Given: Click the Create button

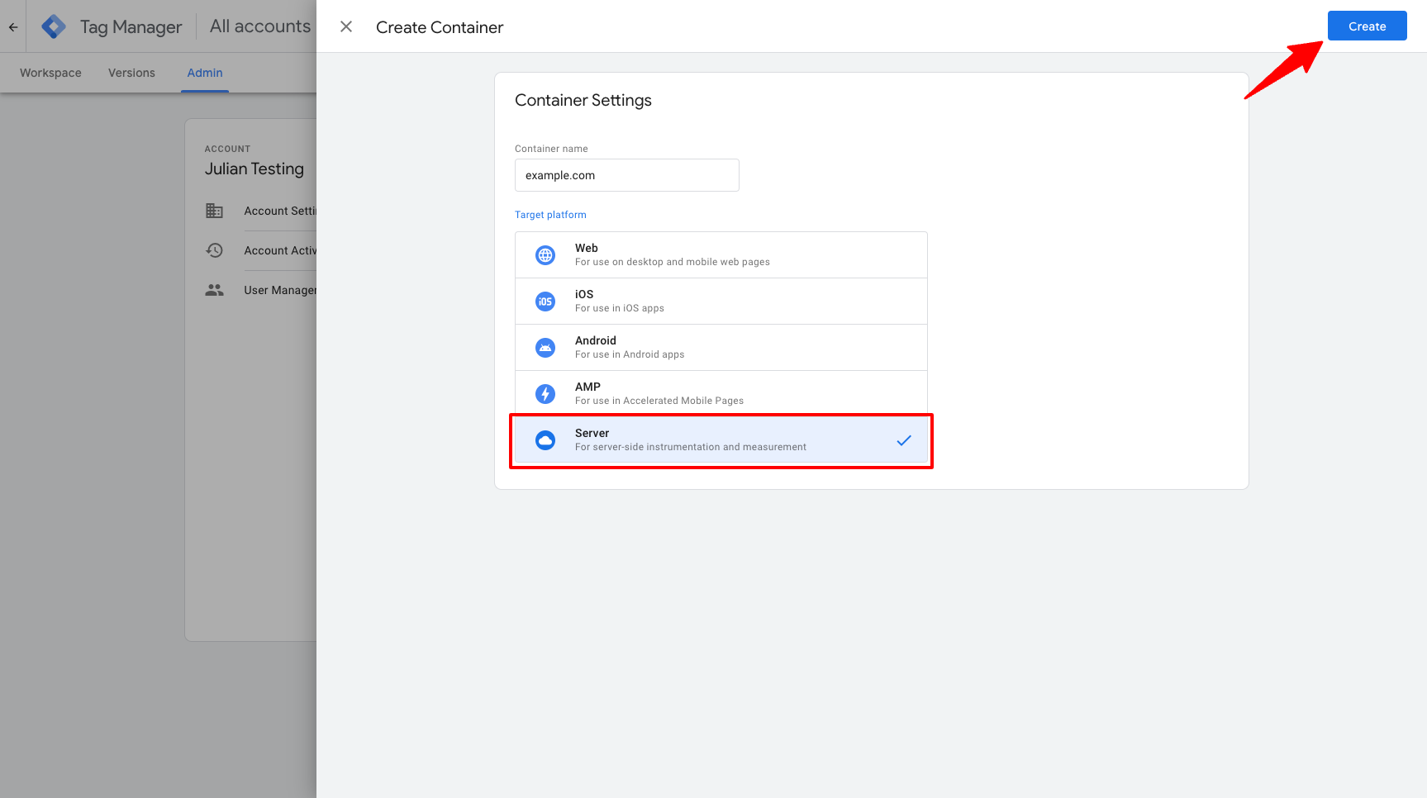Looking at the screenshot, I should [x=1367, y=26].
